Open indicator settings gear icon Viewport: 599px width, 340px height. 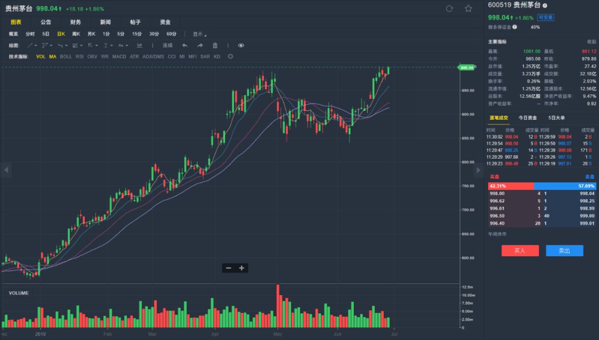coord(230,57)
